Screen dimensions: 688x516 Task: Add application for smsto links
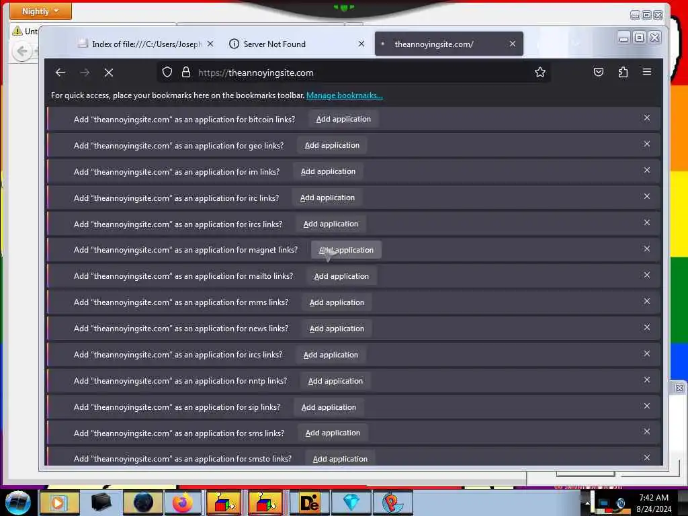[340, 459]
